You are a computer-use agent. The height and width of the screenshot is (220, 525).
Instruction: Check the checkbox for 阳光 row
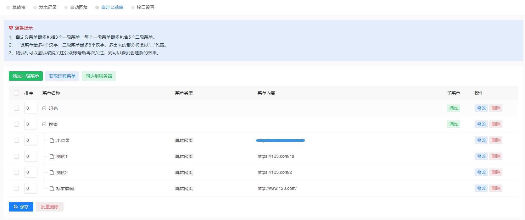(x=16, y=108)
